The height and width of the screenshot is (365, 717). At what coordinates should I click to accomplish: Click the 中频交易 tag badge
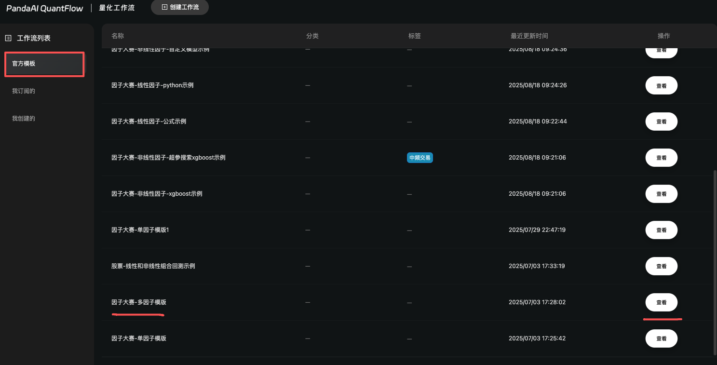[x=419, y=158]
